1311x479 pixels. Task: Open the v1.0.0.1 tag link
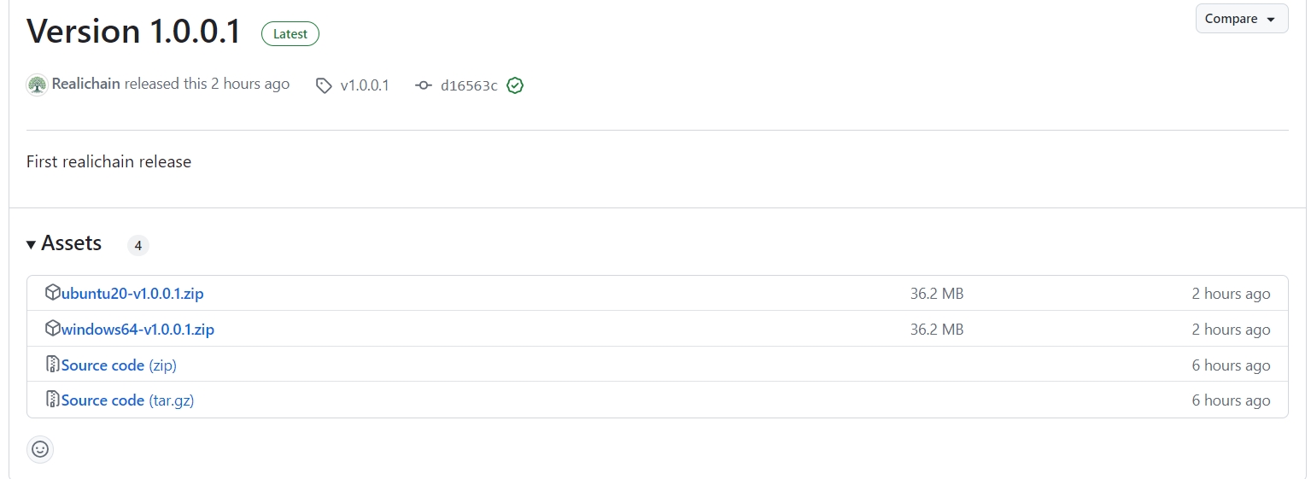[x=365, y=85]
